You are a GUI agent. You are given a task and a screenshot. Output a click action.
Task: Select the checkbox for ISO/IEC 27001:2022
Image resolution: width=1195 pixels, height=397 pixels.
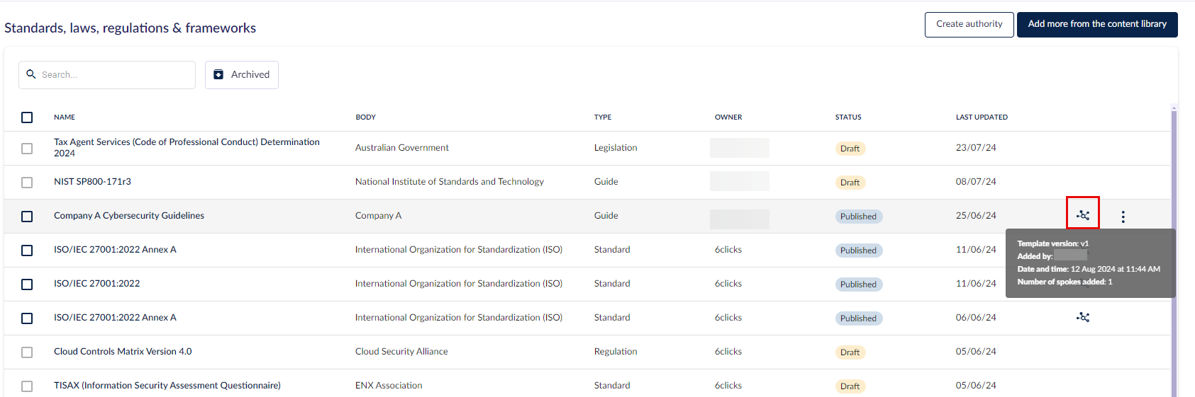27,284
